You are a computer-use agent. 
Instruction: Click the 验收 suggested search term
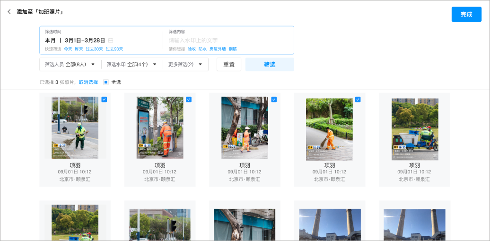[x=192, y=49]
